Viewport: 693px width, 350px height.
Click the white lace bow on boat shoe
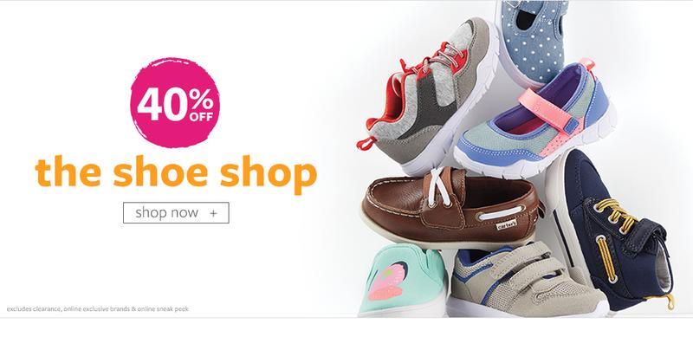click(438, 187)
